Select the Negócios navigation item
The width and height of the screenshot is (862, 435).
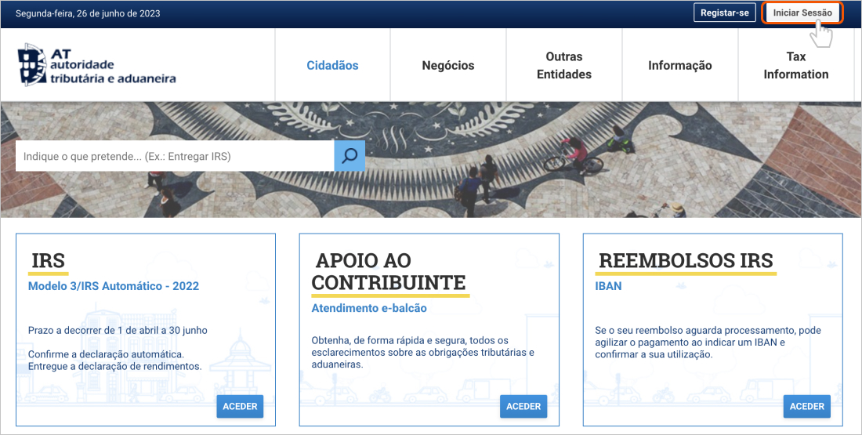click(448, 66)
